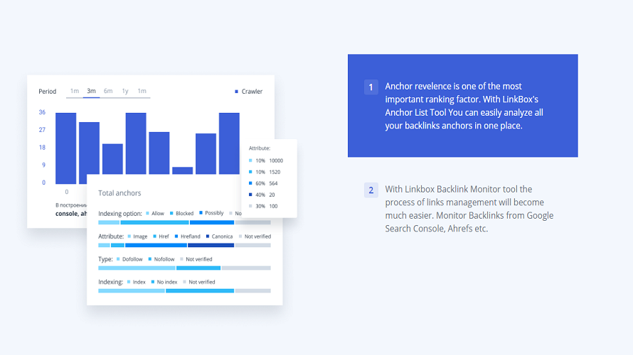Click the 'Total anchors' heading
This screenshot has height=355, width=633.
119,193
